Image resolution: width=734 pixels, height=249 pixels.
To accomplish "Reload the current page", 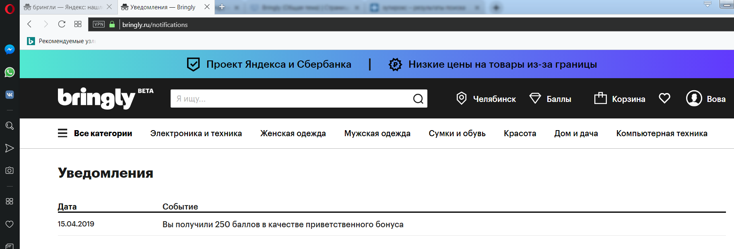I will pos(62,24).
